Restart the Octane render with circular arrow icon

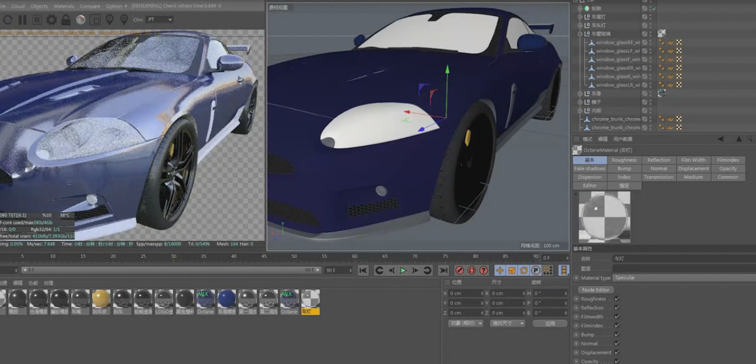click(x=7, y=20)
